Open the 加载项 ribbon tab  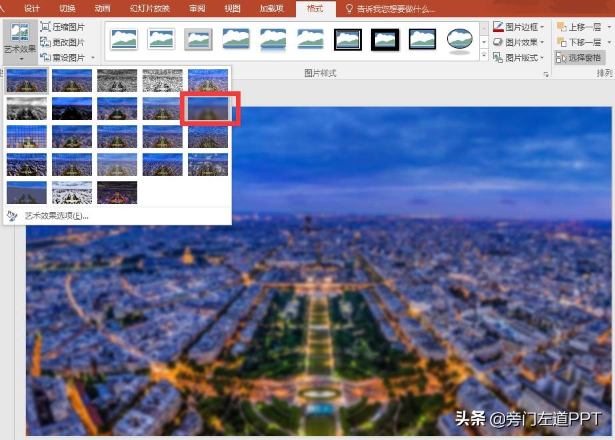(271, 9)
